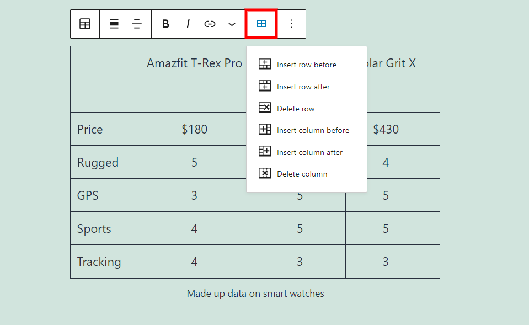Click the Delete column icon
529x325 pixels.
(x=265, y=173)
